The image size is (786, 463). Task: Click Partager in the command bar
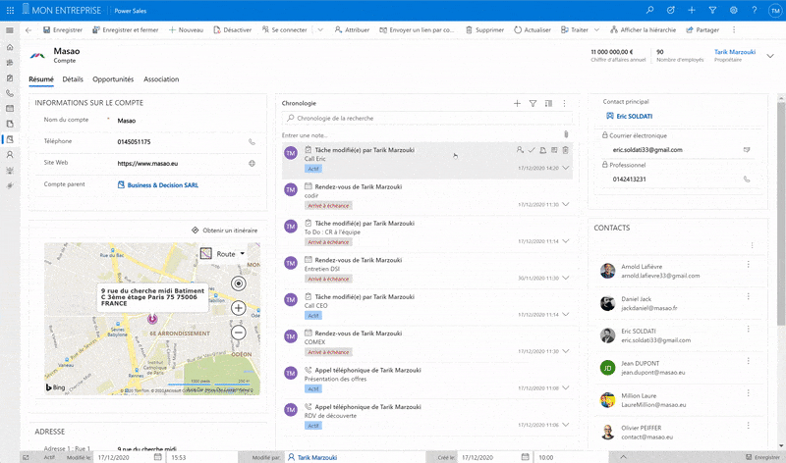pyautogui.click(x=702, y=30)
